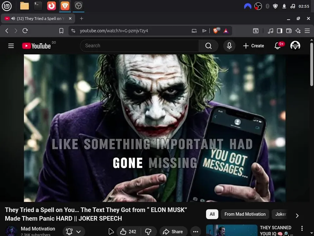Open options menu for THEY SCANNED video

[x=302, y=228]
